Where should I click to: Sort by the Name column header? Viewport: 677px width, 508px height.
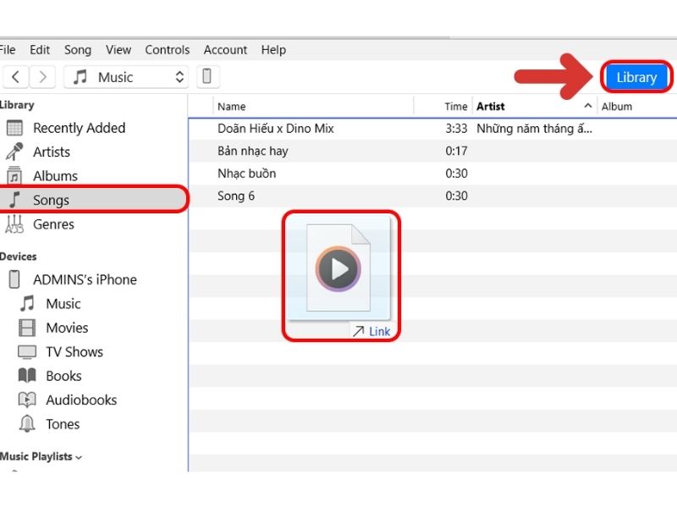[x=313, y=107]
